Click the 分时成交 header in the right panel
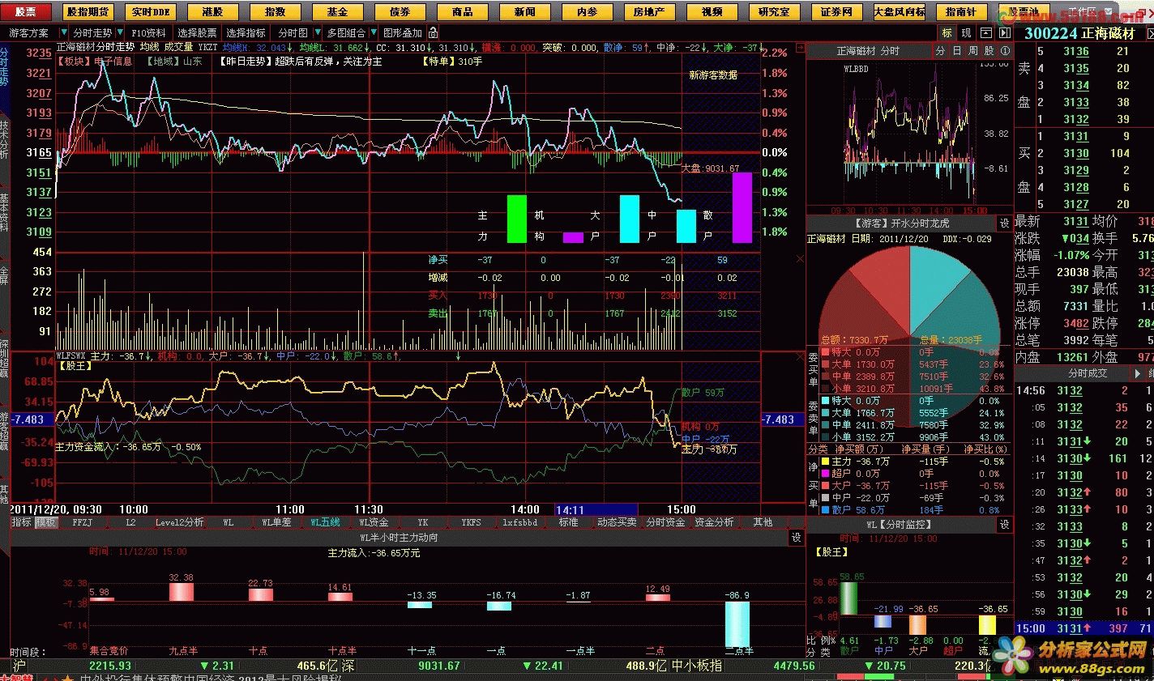The image size is (1154, 681). coord(1088,373)
